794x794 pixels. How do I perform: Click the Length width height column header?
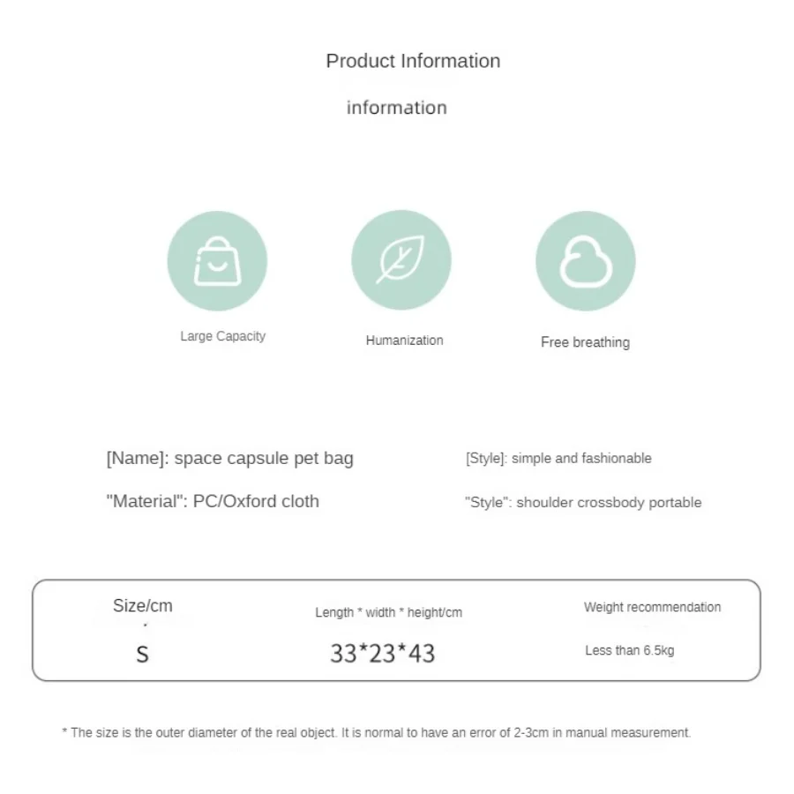[x=389, y=613]
